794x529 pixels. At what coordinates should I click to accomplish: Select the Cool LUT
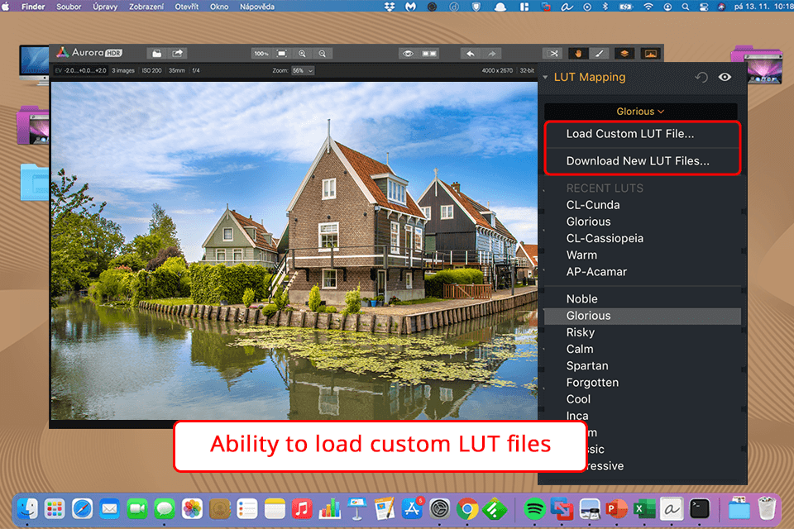tap(578, 399)
